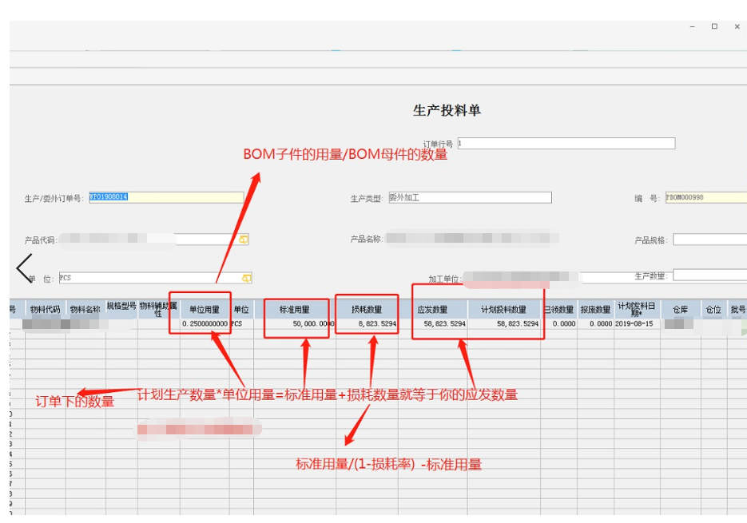
Task: Open the 单位 field lookup magnifier icon
Action: click(x=245, y=278)
